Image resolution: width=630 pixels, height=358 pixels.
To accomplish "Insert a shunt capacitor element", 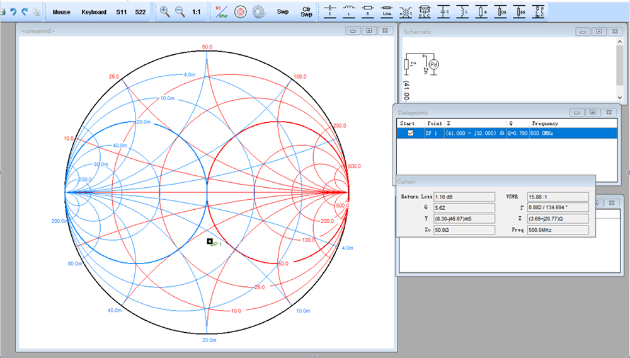I will (x=444, y=11).
